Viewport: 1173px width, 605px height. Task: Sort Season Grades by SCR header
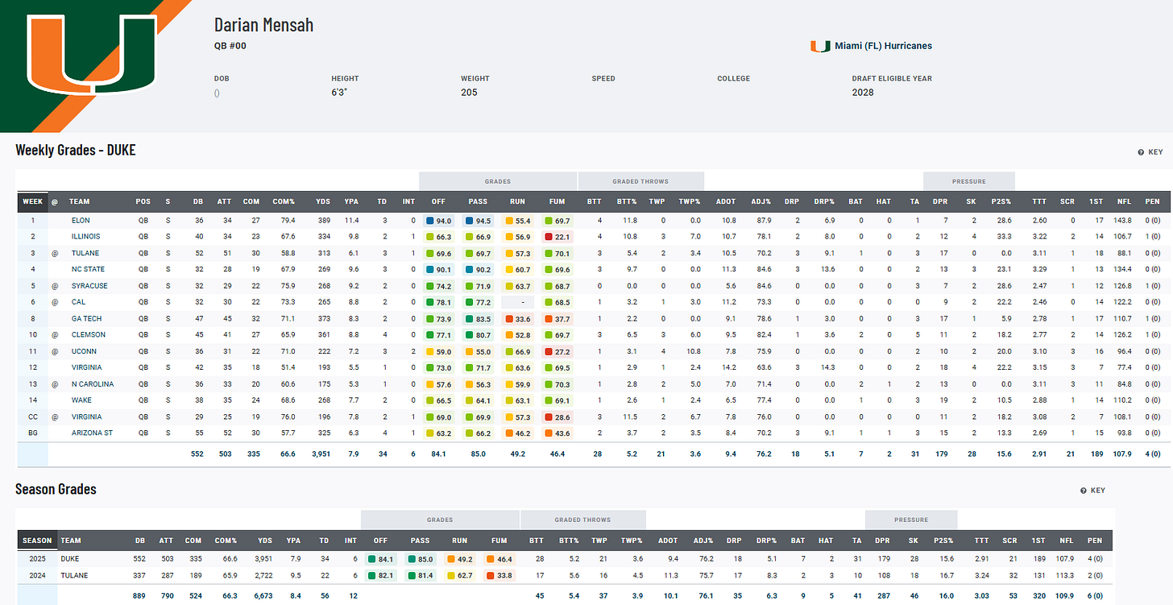(1009, 541)
